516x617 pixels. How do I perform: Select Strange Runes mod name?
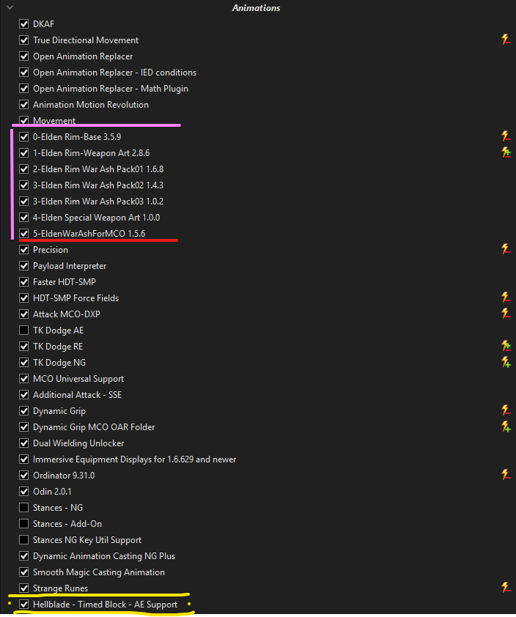(x=60, y=588)
